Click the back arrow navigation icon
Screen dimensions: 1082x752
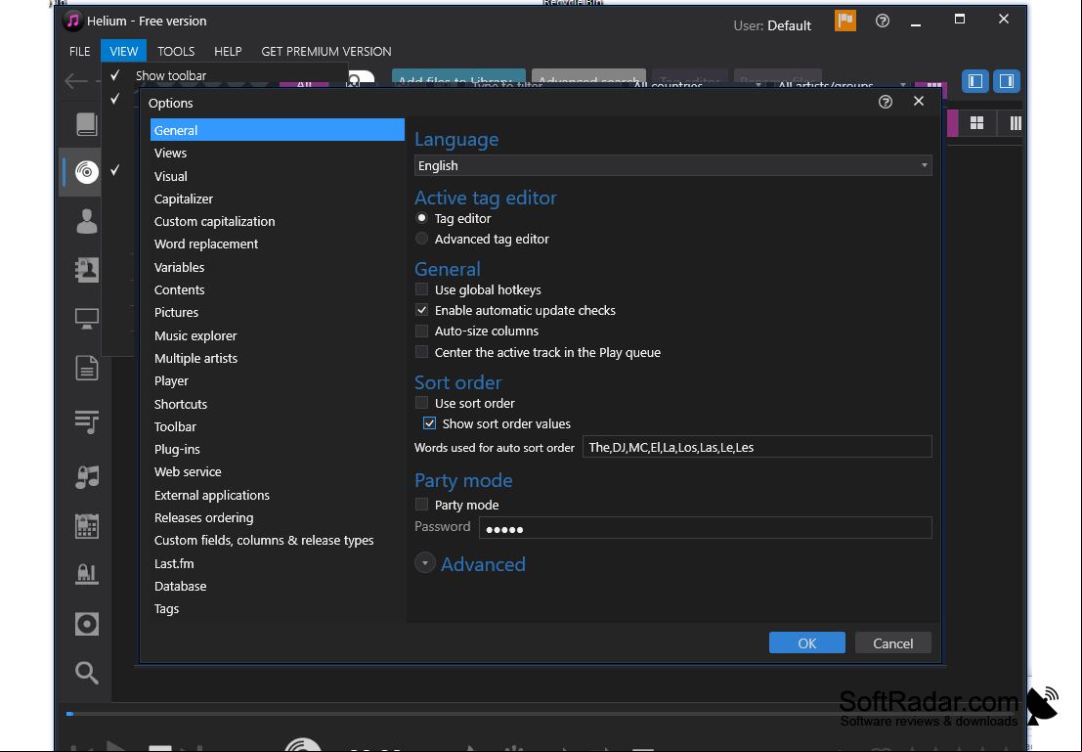pos(76,81)
